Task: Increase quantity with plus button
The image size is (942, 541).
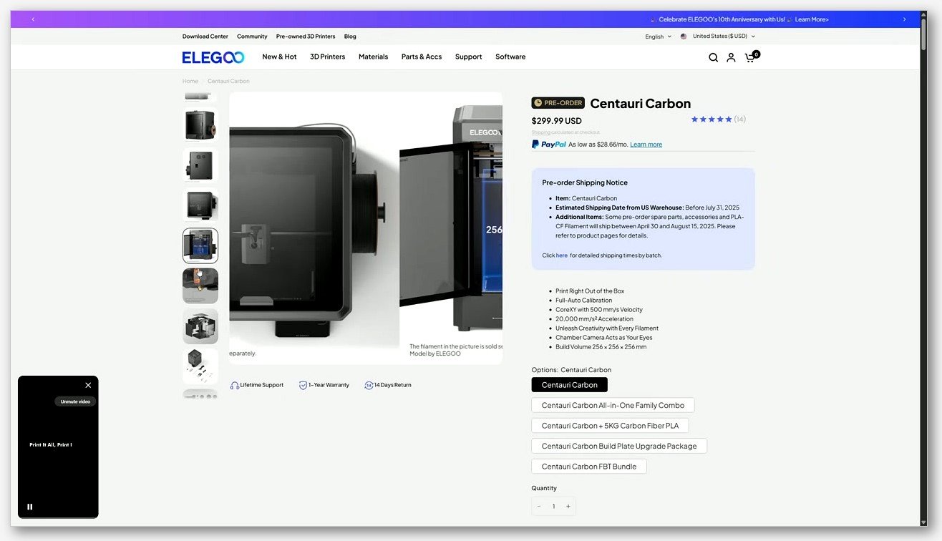Action: 568,507
